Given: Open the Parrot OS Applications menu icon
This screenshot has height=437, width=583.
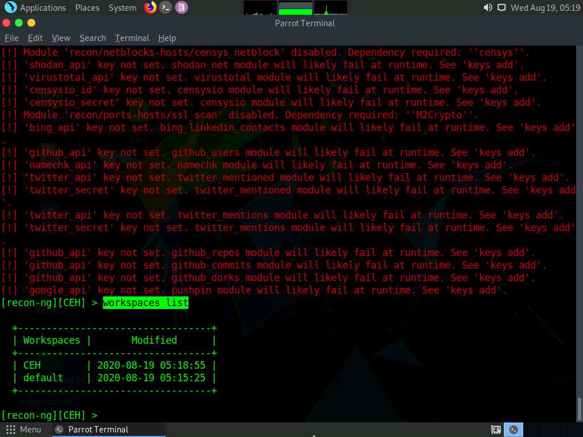Looking at the screenshot, I should pos(10,7).
